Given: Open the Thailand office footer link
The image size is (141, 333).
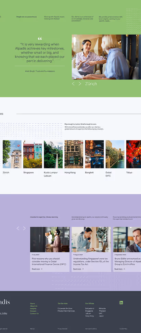Looking at the screenshot, I should [x=102, y=311].
